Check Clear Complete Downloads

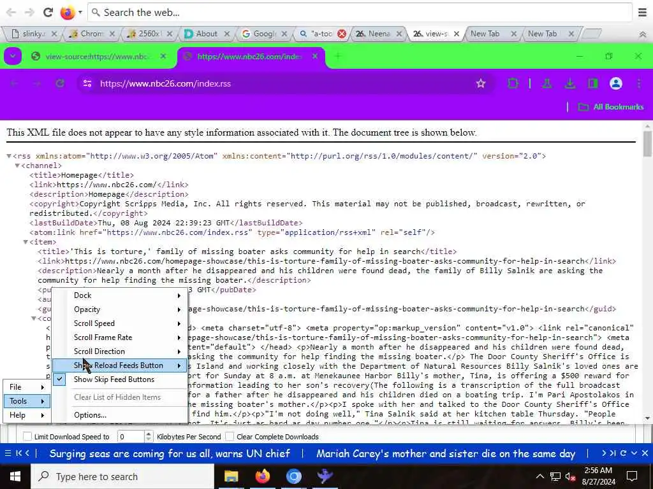point(230,437)
